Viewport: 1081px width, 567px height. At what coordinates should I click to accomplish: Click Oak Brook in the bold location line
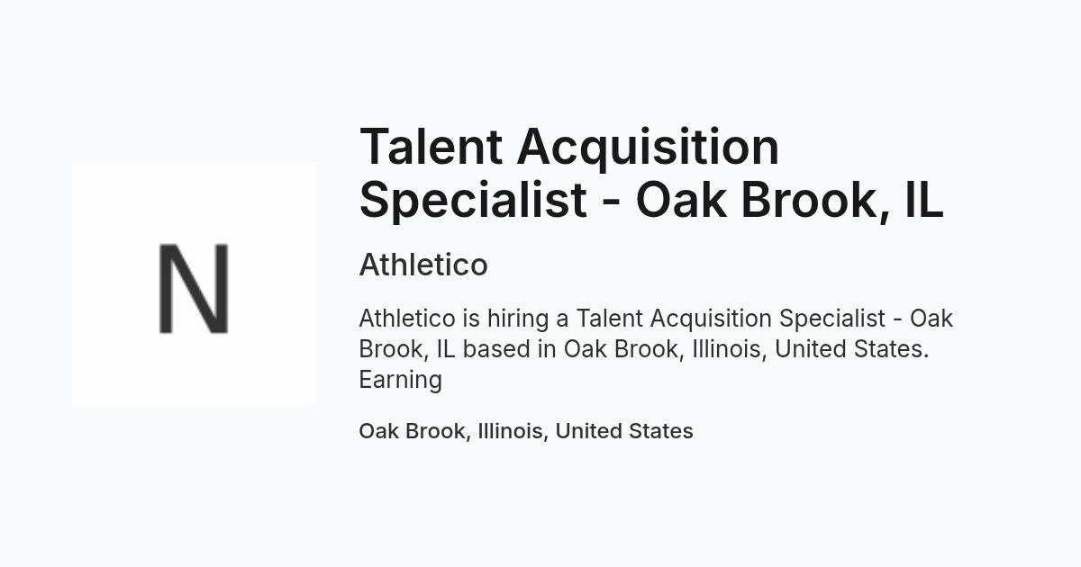pyautogui.click(x=413, y=431)
